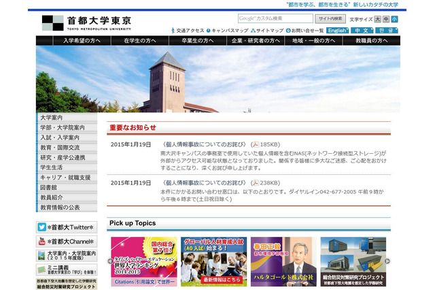Screen dimensions: 435x290
Task: Open the 首都大Twitter banner
Action: [67, 227]
